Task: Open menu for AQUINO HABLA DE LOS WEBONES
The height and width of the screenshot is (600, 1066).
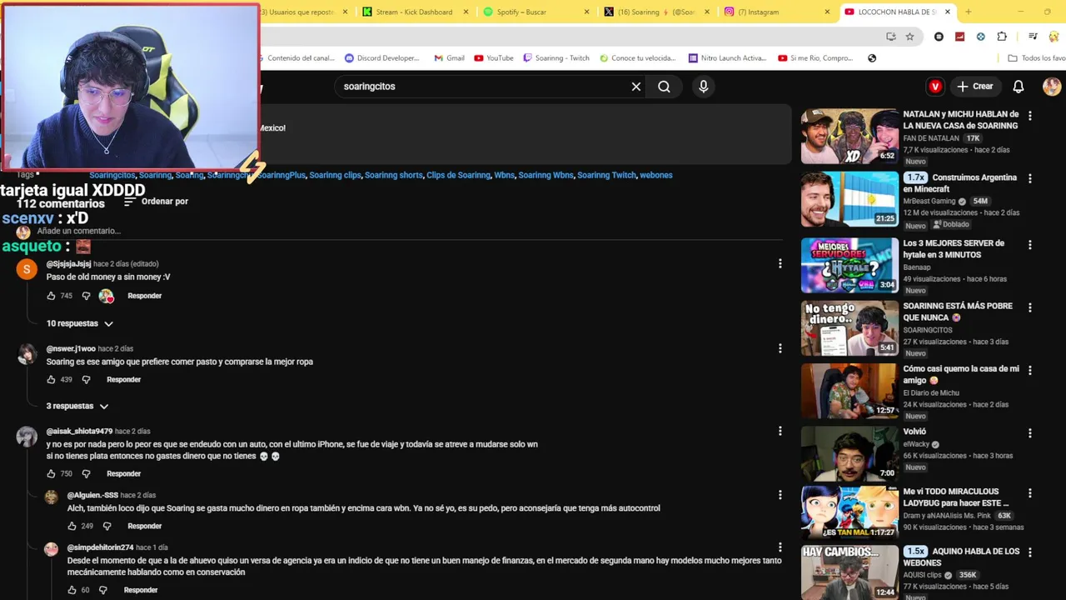Action: [1030, 553]
